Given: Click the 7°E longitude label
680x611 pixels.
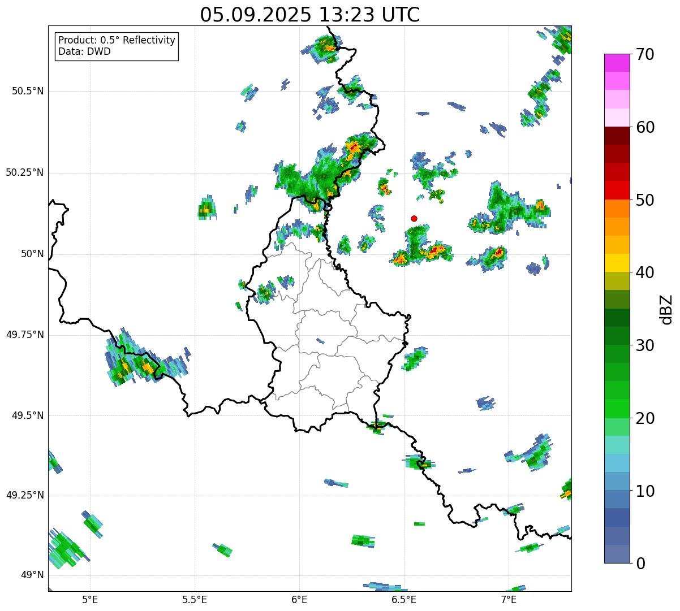Looking at the screenshot, I should [509, 599].
